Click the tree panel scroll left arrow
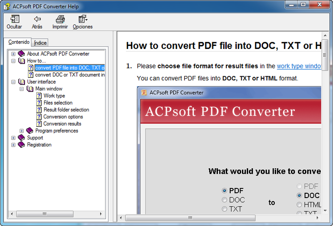The image size is (333, 226). click(x=12, y=214)
